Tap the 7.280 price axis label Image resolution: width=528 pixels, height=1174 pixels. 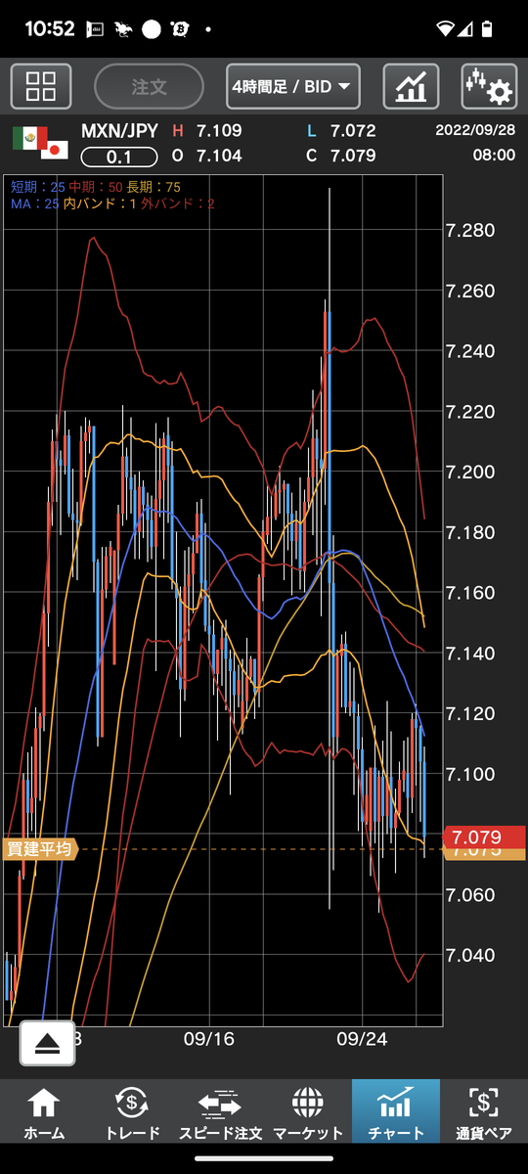coord(470,231)
